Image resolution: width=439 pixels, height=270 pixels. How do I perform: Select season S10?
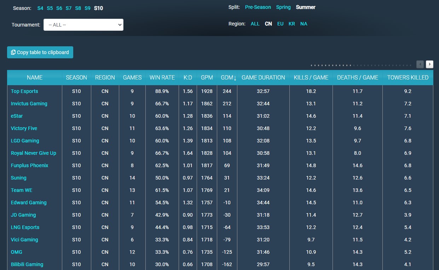(98, 8)
